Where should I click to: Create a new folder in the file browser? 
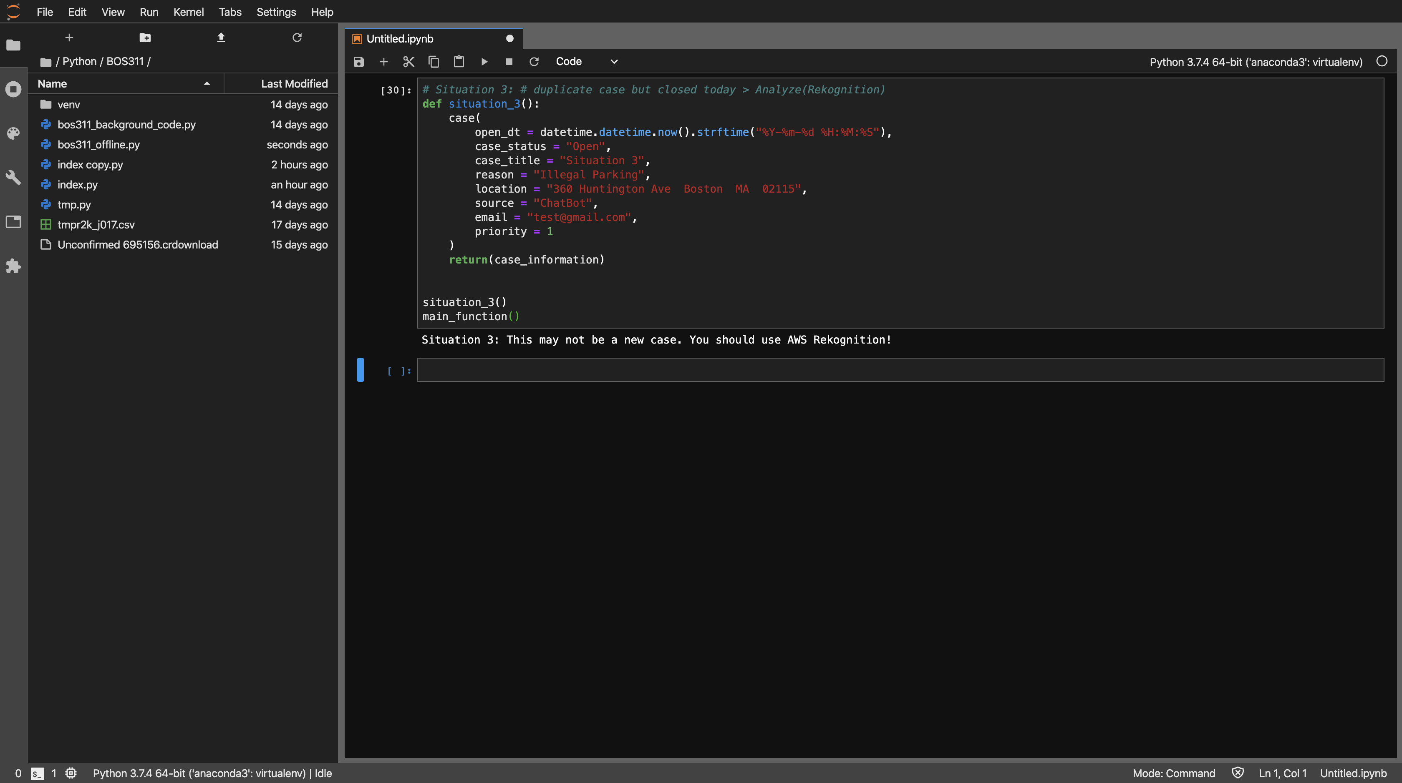point(145,38)
